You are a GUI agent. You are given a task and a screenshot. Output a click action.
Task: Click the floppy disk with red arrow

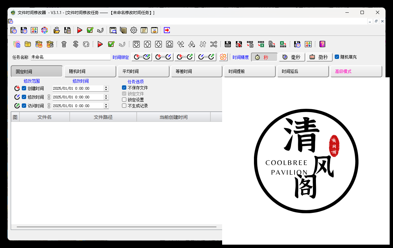tap(239, 44)
